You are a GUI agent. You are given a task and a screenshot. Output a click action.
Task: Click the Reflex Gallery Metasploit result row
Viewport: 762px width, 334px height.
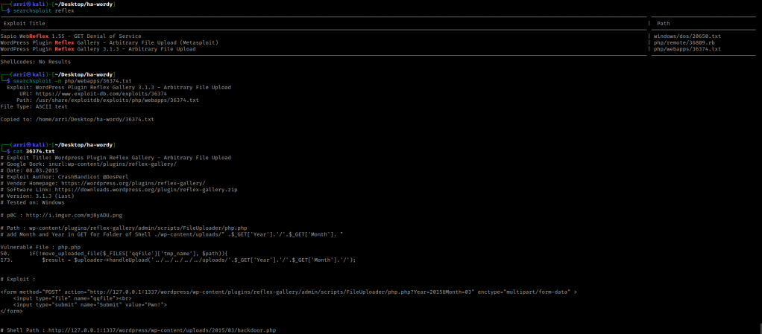pyautogui.click(x=110, y=42)
